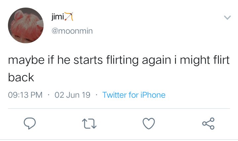Retweet this tweet using the arrows icon
This screenshot has height=141, width=238.
pos(89,123)
